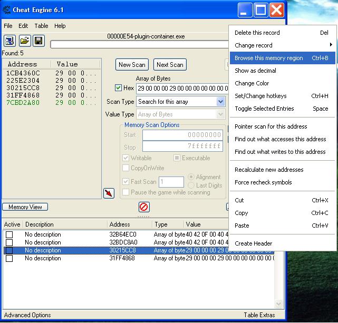Enable the CopyOnWrite checkbox
Screen dimensions: 338x323
click(125, 168)
